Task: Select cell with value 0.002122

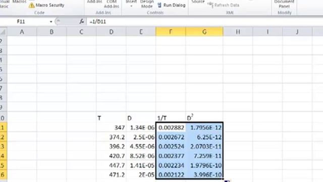Action: pyautogui.click(x=171, y=175)
